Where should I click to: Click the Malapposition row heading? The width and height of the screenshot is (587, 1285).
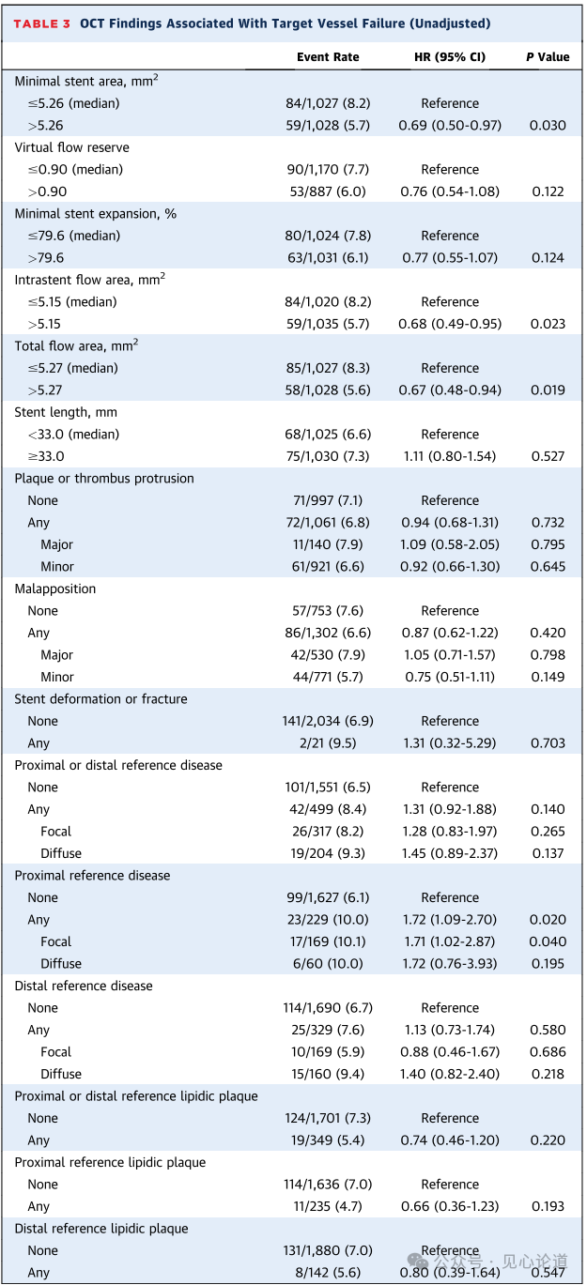coord(54,589)
